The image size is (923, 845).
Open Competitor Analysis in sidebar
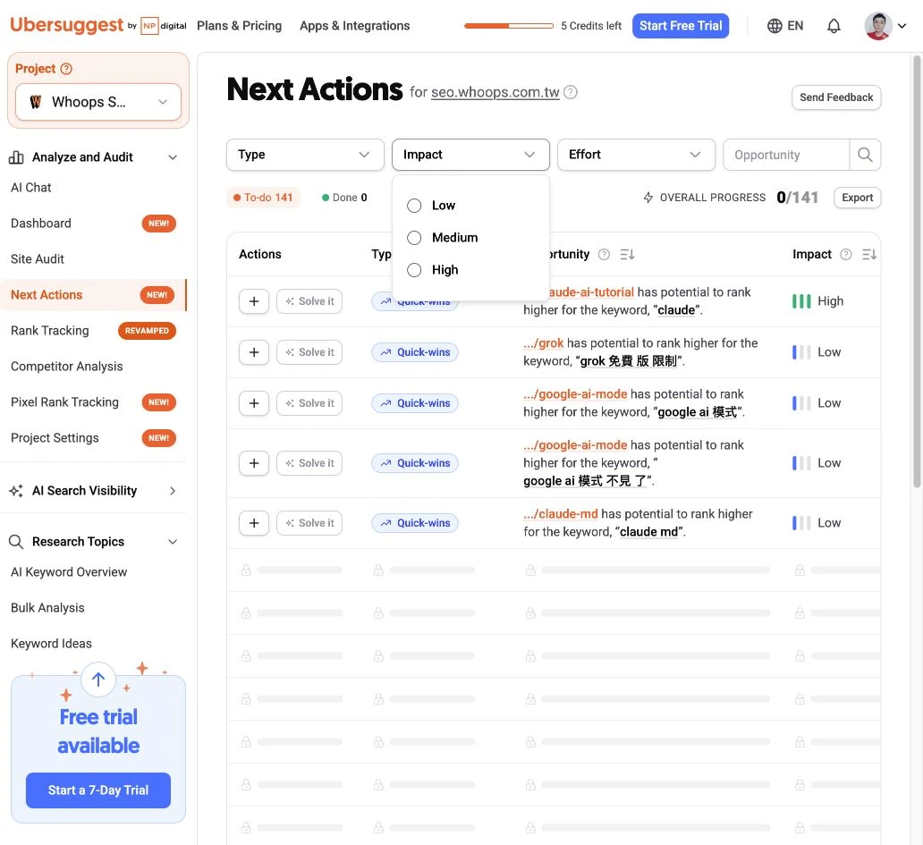point(67,367)
